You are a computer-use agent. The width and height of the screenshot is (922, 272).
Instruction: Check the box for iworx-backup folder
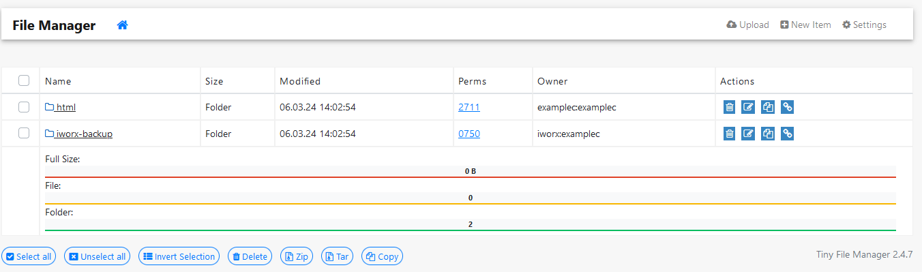pos(24,134)
